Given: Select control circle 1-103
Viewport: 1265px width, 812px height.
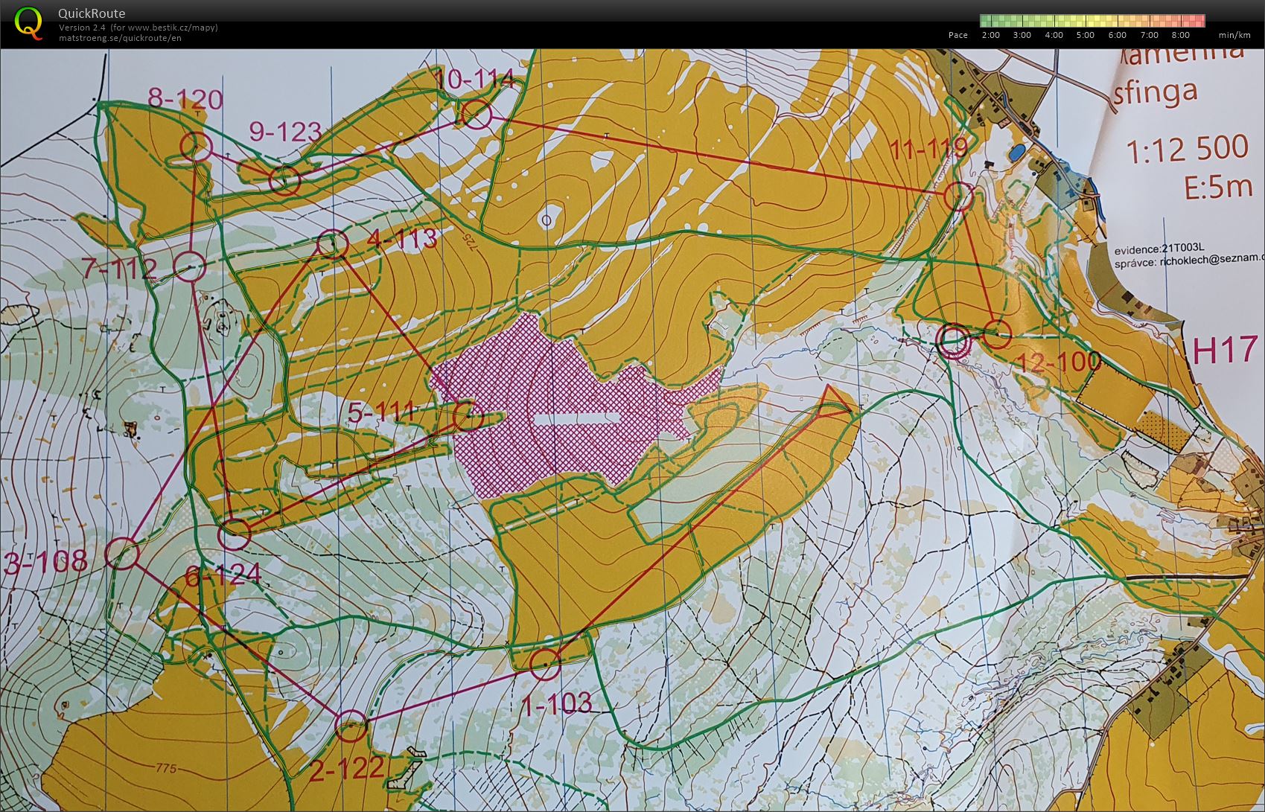Looking at the screenshot, I should click(x=545, y=664).
